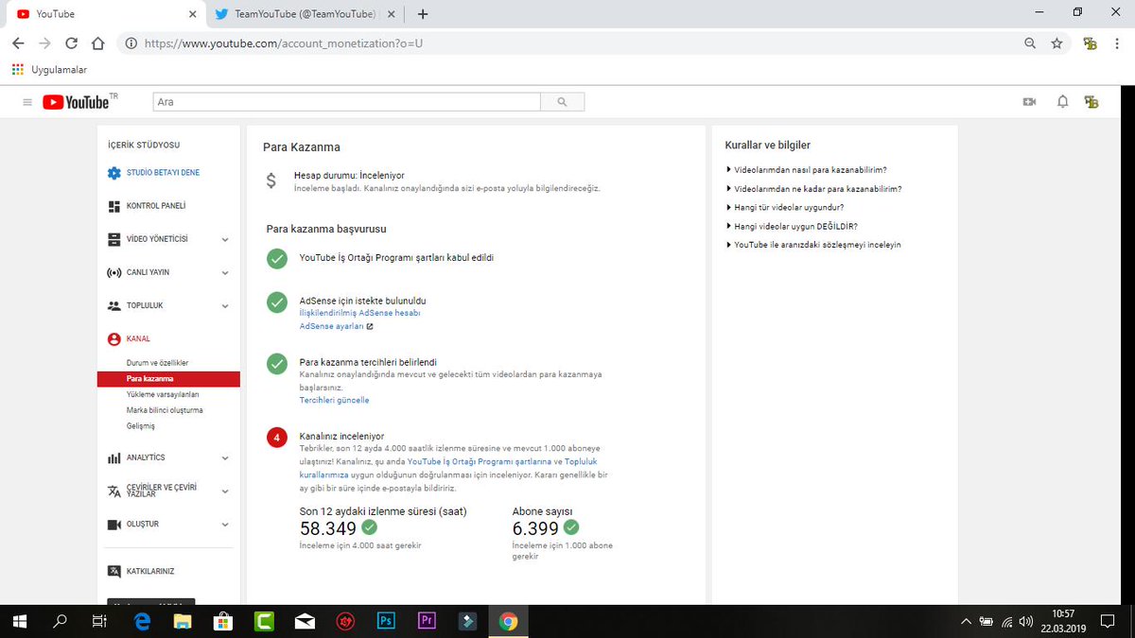Expand Oluştur section
The width and height of the screenshot is (1135, 638).
click(x=224, y=525)
